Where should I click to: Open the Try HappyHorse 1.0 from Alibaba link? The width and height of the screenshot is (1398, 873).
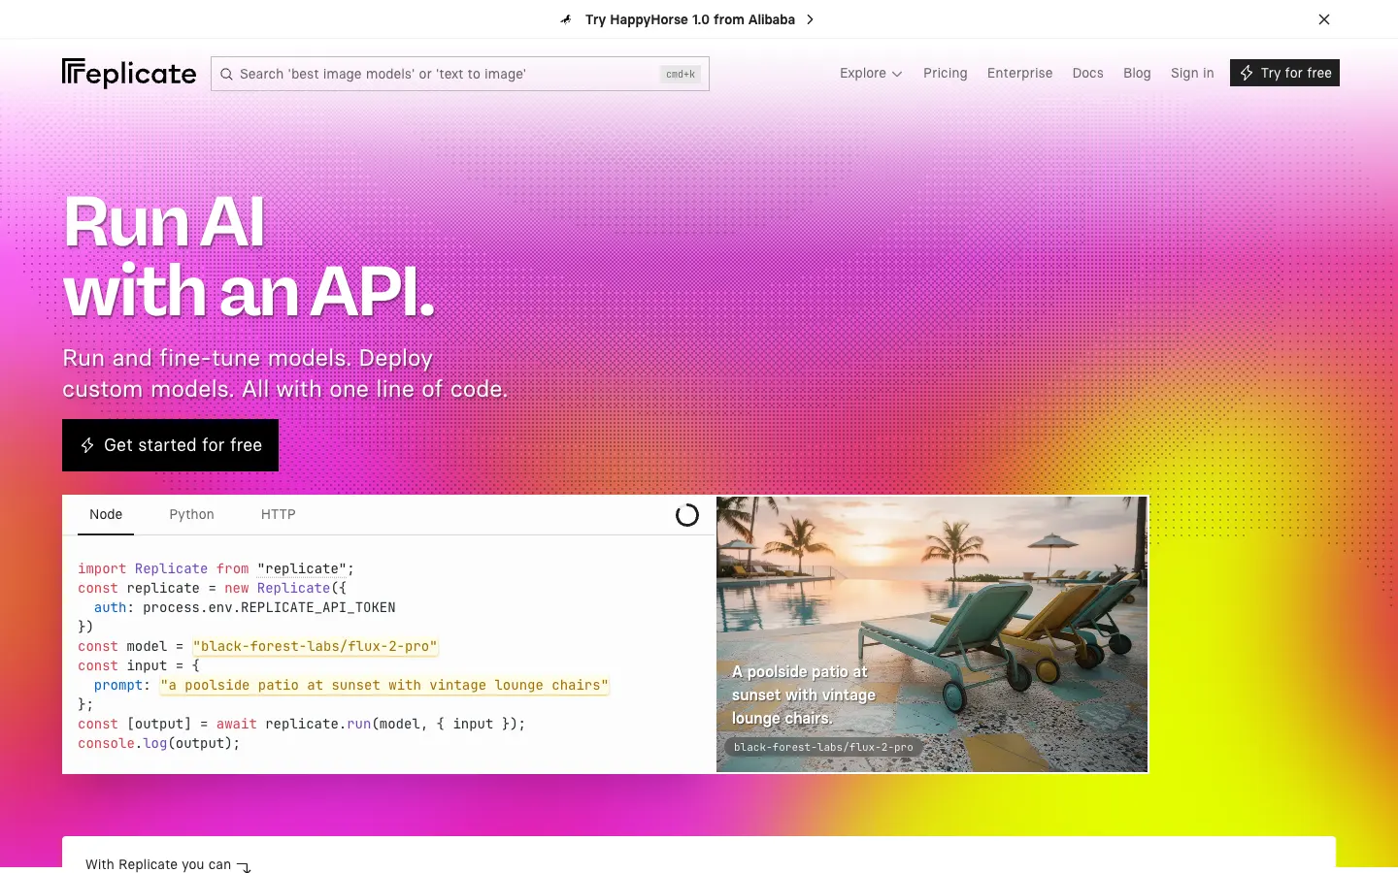[690, 19]
